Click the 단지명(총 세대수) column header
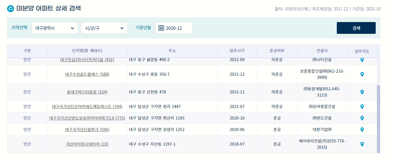Image resolution: width=395 pixels, height=163 pixels. [x=87, y=51]
